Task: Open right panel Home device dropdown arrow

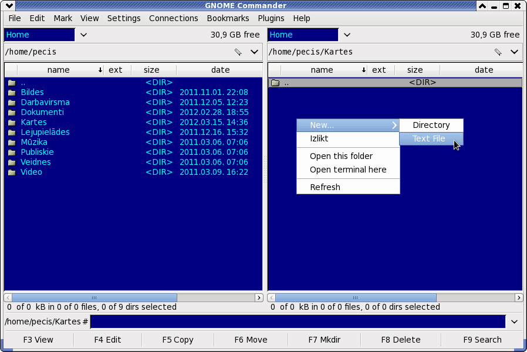Action: [x=347, y=35]
